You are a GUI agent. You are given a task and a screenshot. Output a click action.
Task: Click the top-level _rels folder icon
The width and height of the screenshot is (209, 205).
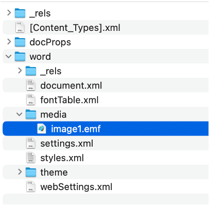pos(20,13)
